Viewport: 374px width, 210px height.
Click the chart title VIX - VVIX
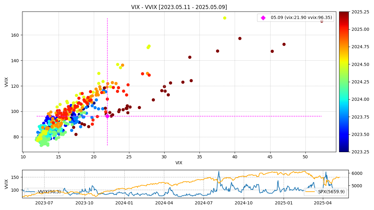point(179,7)
